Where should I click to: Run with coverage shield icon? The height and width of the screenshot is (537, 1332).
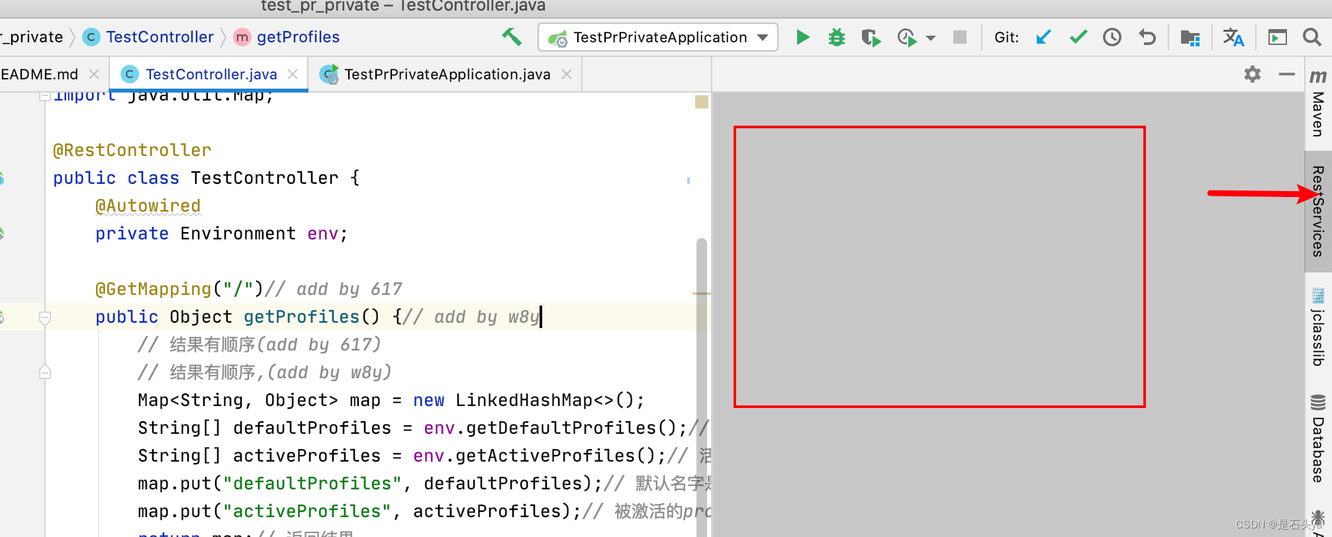tap(871, 38)
